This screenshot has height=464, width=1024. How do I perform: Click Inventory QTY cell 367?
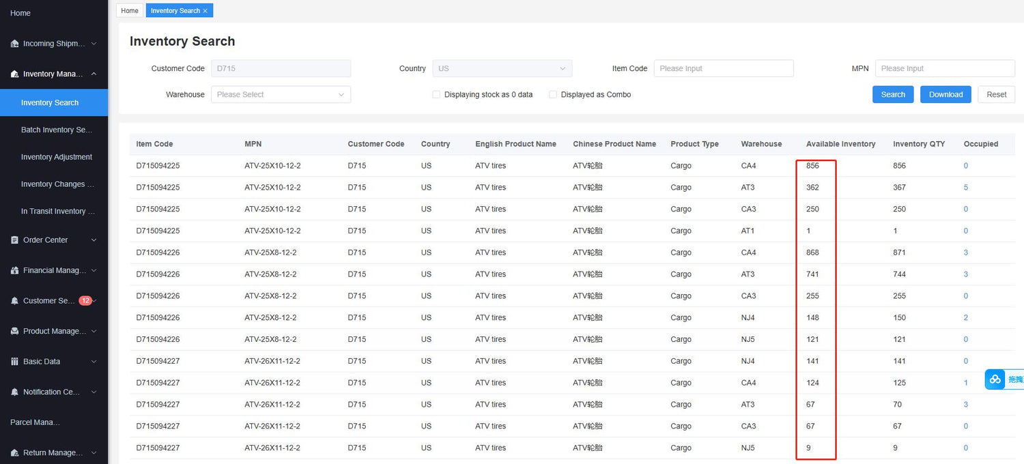click(899, 188)
